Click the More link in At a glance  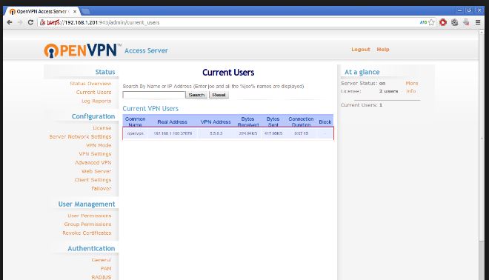412,83
